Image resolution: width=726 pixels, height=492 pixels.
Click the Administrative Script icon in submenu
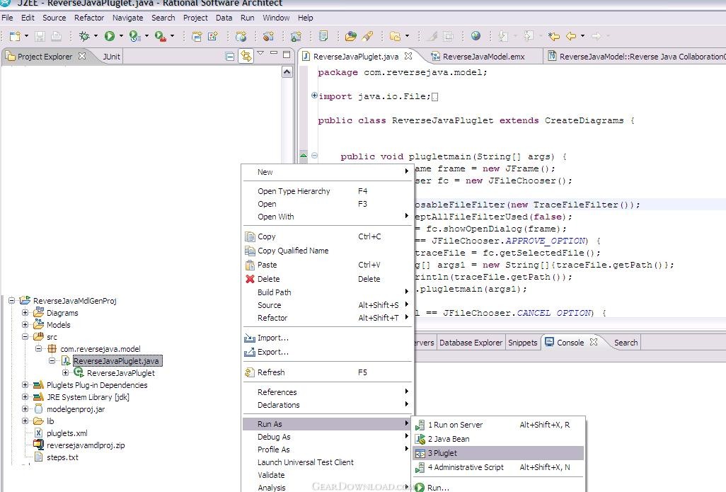[420, 467]
